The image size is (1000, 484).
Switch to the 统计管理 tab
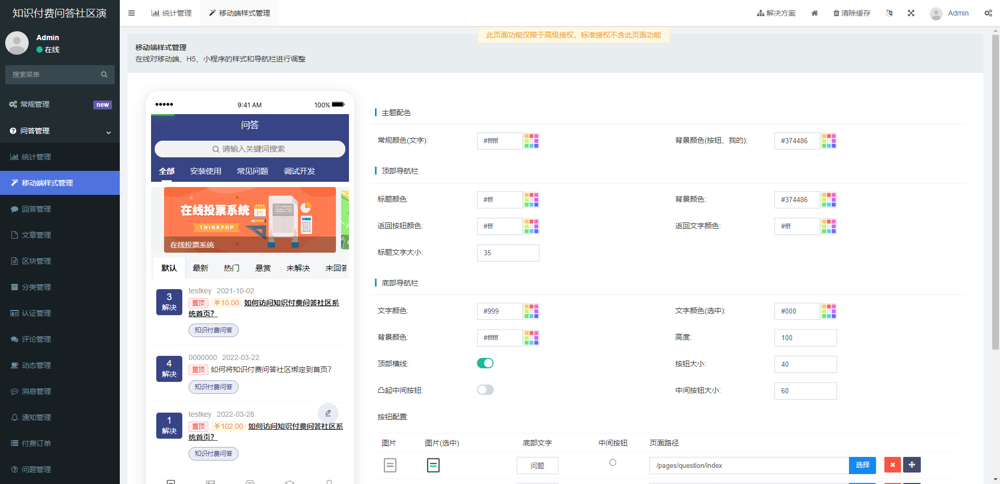pos(172,13)
